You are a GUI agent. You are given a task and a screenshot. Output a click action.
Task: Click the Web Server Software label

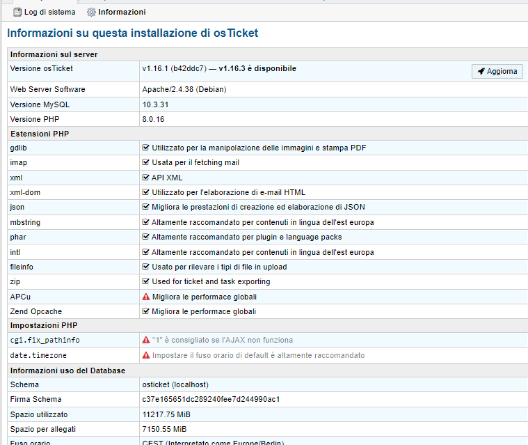click(47, 89)
